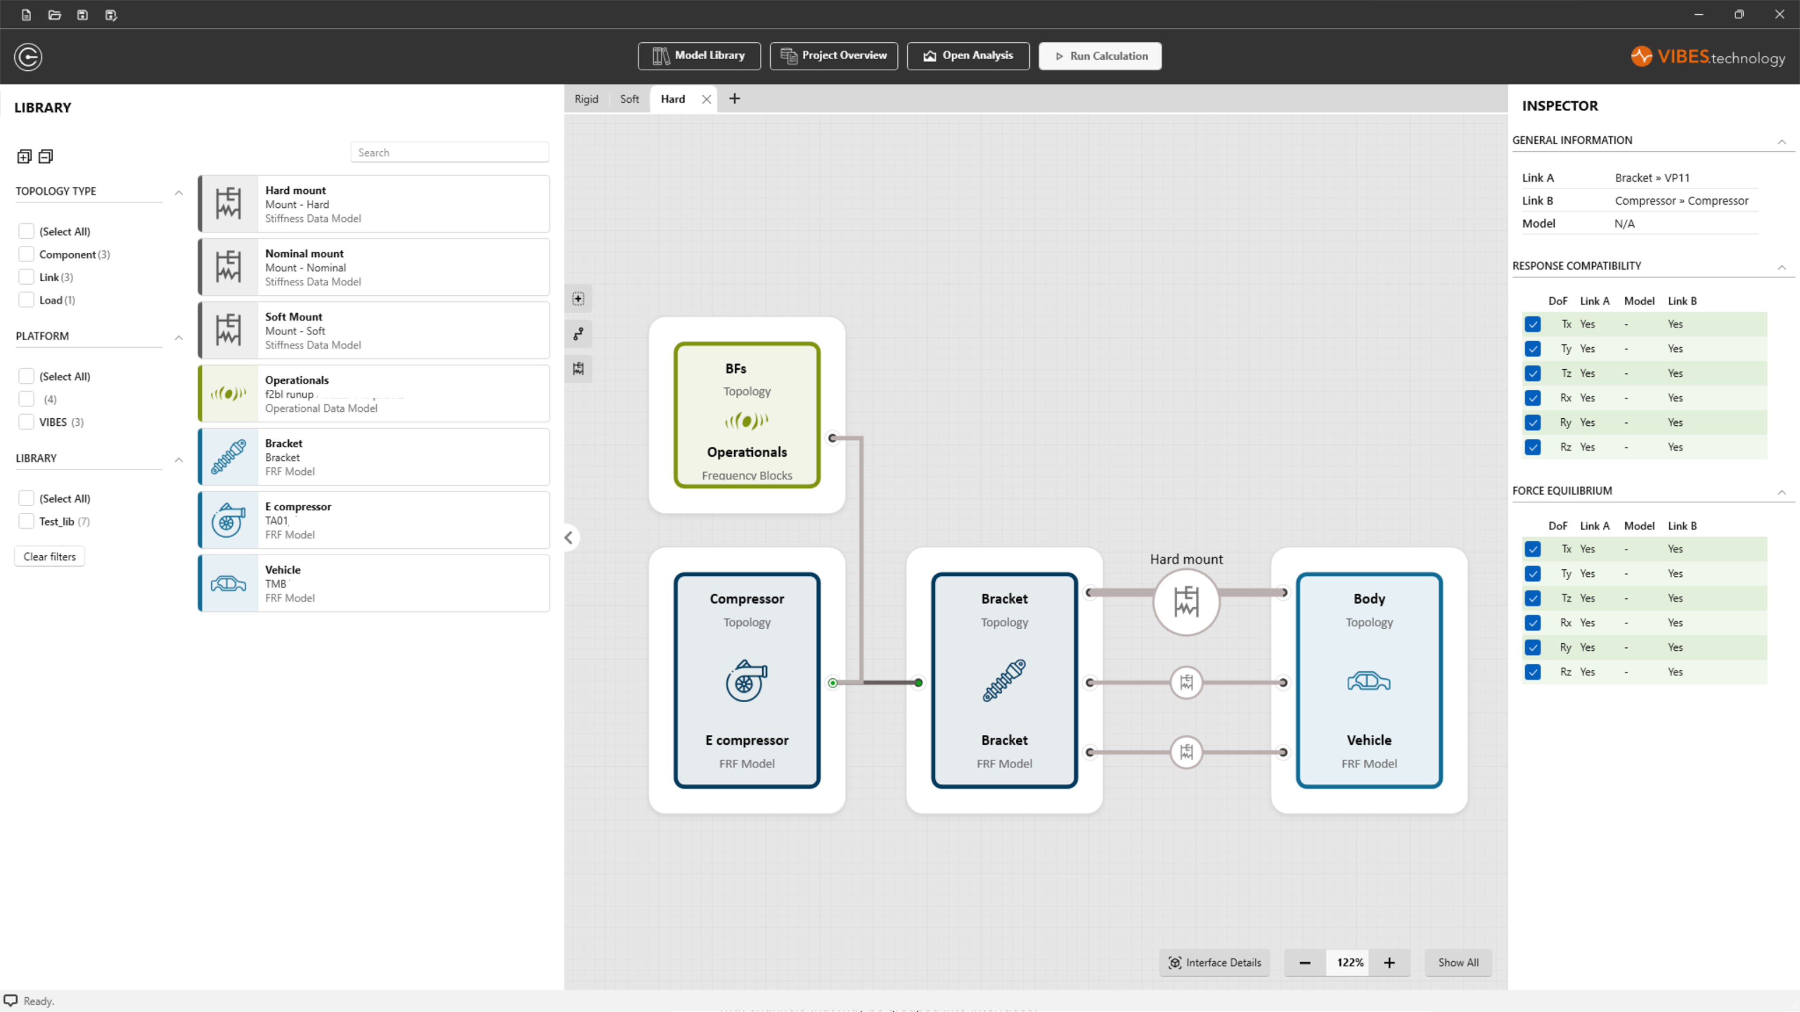The width and height of the screenshot is (1800, 1012).
Task: Click Run Calculation button
Action: click(x=1100, y=56)
